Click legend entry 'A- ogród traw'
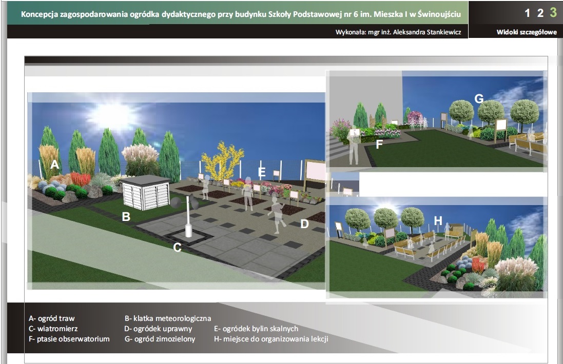Image resolution: width=563 pixels, height=364 pixels. pos(52,318)
